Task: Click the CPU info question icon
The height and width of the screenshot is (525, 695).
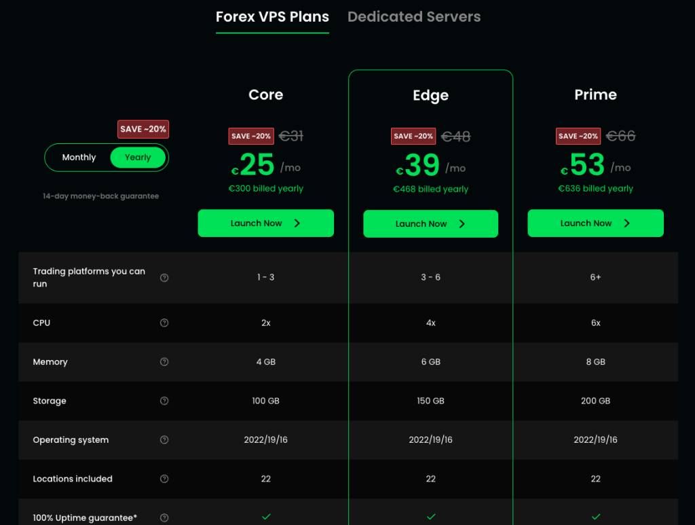Action: [x=164, y=323]
